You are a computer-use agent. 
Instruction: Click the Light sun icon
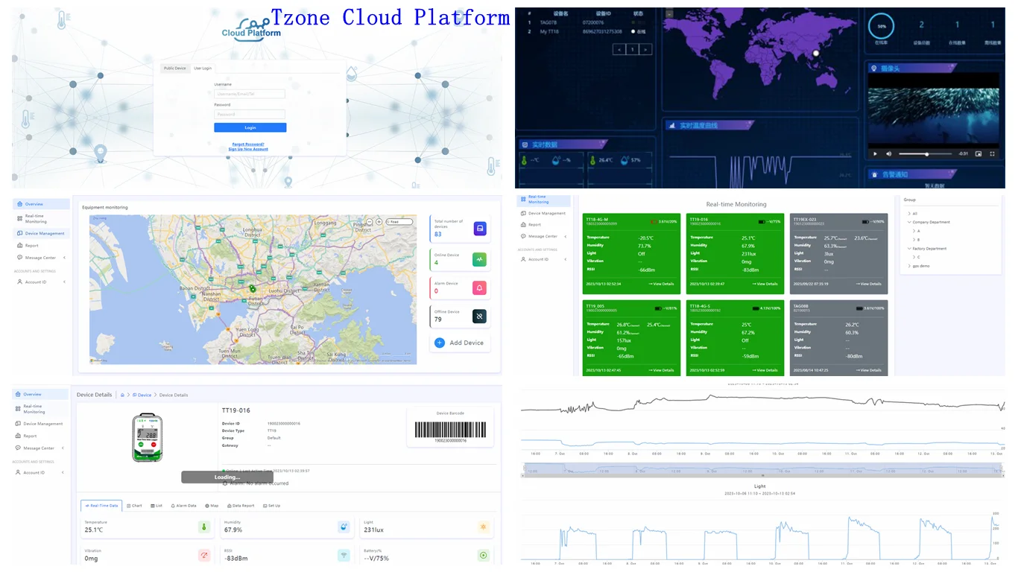point(483,527)
